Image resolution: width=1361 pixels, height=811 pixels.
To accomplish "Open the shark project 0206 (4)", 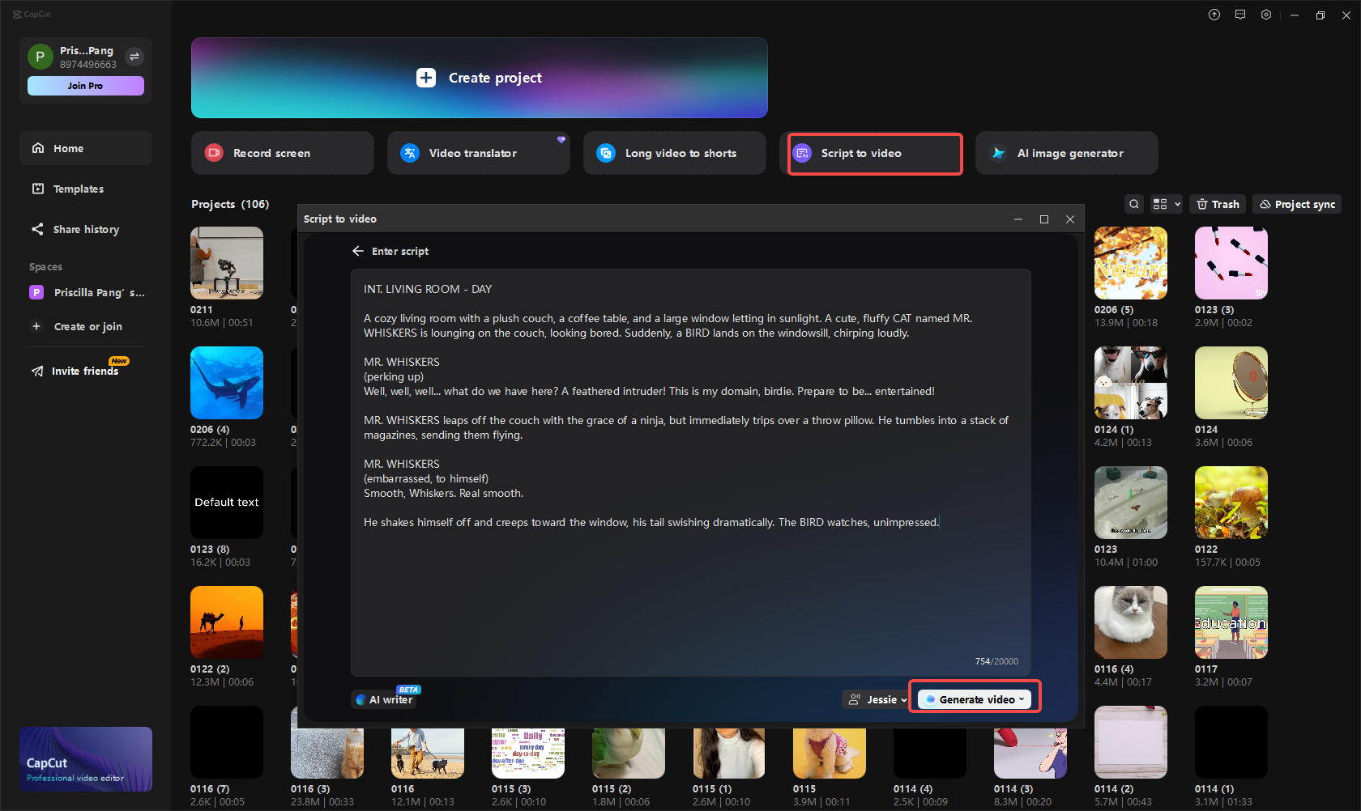I will [x=227, y=383].
